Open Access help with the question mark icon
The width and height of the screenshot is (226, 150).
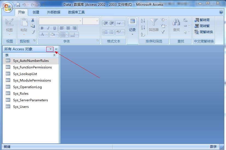(221, 12)
